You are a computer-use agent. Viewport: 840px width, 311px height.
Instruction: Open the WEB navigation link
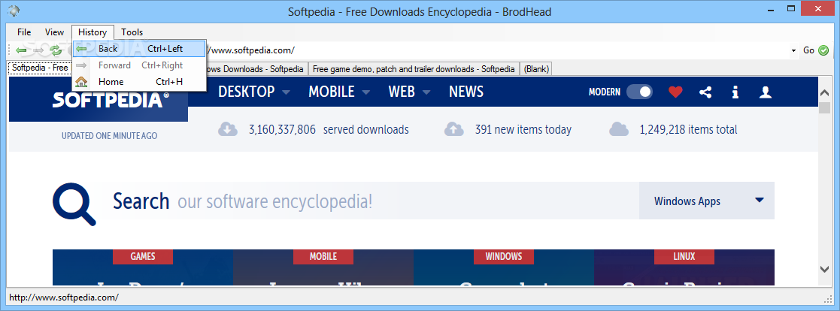coord(402,92)
